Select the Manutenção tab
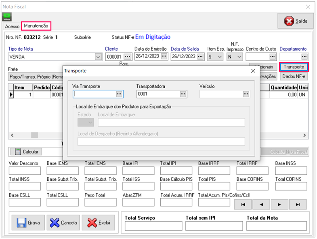317x239 pixels. 36,26
